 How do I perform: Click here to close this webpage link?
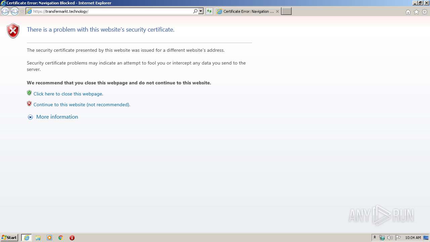click(68, 94)
